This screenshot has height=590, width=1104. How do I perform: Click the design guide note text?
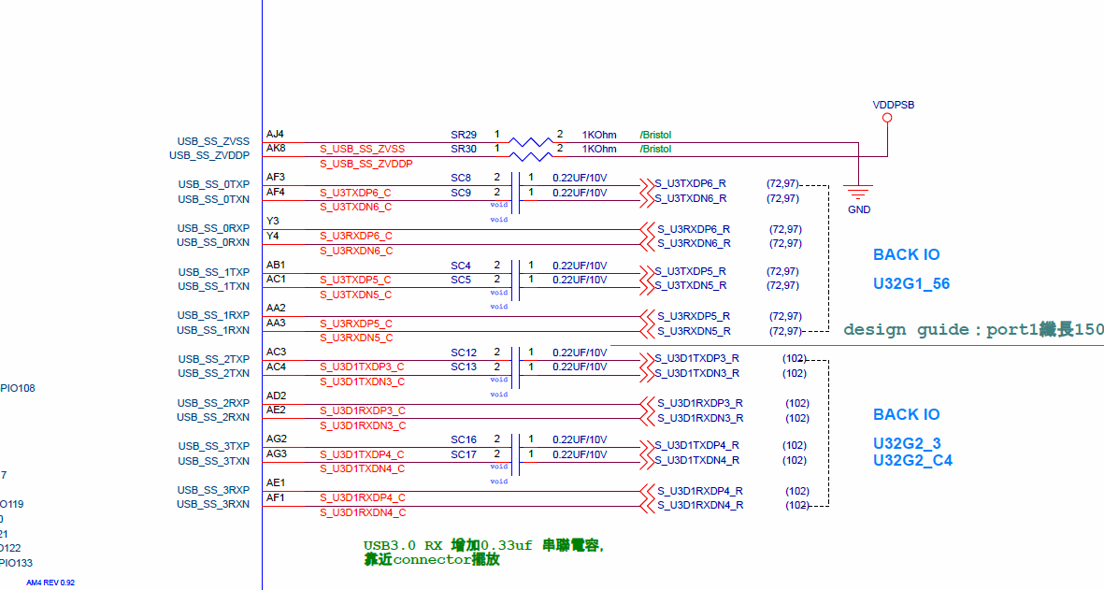[973, 330]
